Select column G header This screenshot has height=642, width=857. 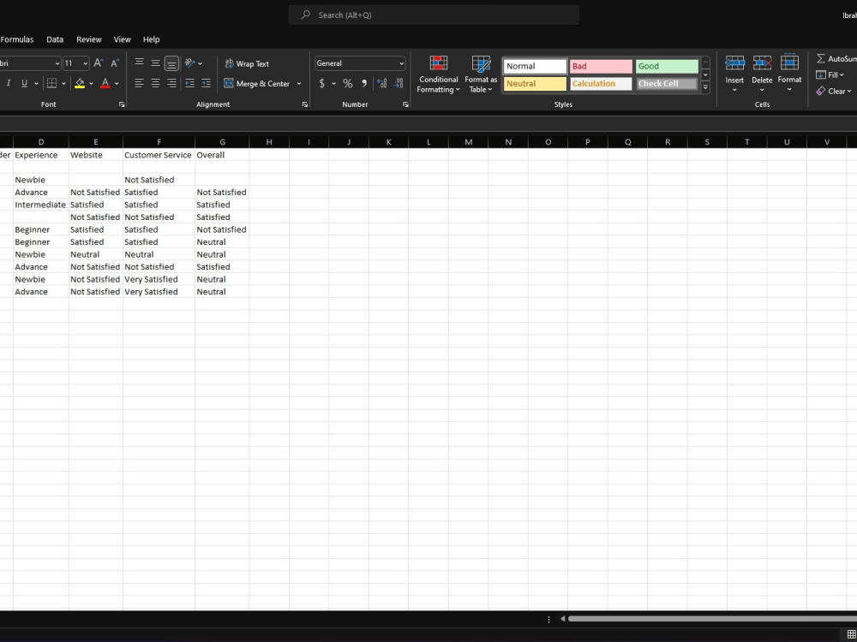(222, 142)
